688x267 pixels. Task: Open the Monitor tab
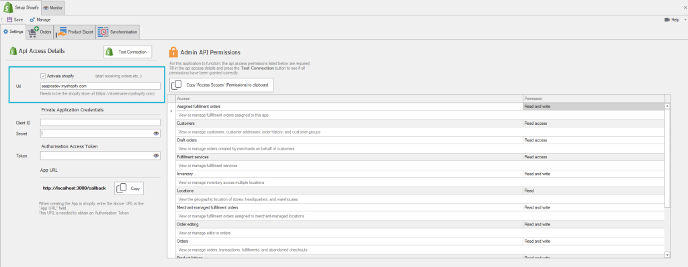(53, 8)
